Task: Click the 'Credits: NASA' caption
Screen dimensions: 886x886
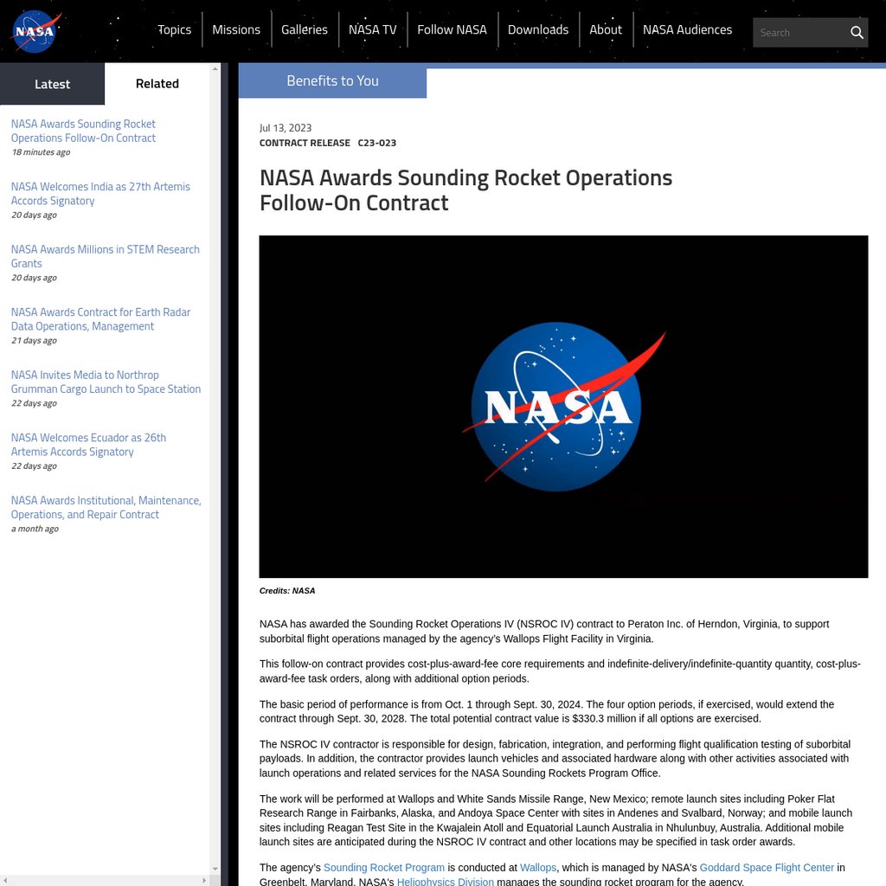Action: [287, 590]
